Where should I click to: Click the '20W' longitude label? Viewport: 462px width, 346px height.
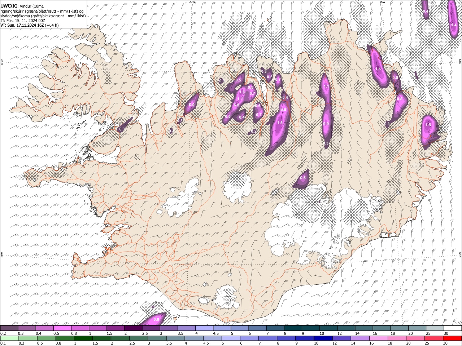[x=192, y=2]
